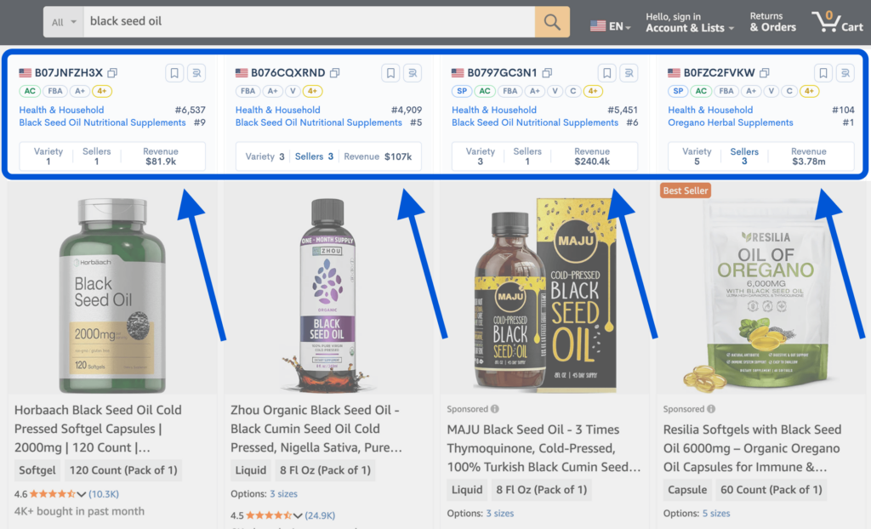Open Returns & Orders
The width and height of the screenshot is (871, 529).
[771, 21]
